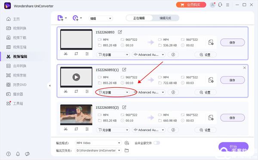Rename file 1522260893 with the edit icon
258x160 pixels.
point(120,32)
